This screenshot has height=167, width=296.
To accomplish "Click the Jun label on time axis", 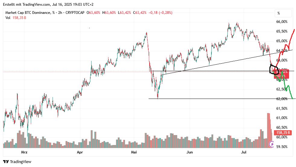I will coord(189,152).
